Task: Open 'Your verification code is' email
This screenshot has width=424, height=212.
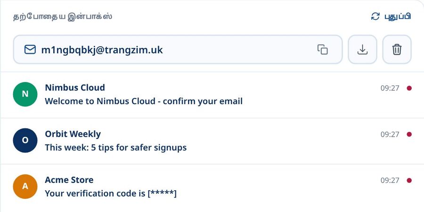Action: click(111, 194)
